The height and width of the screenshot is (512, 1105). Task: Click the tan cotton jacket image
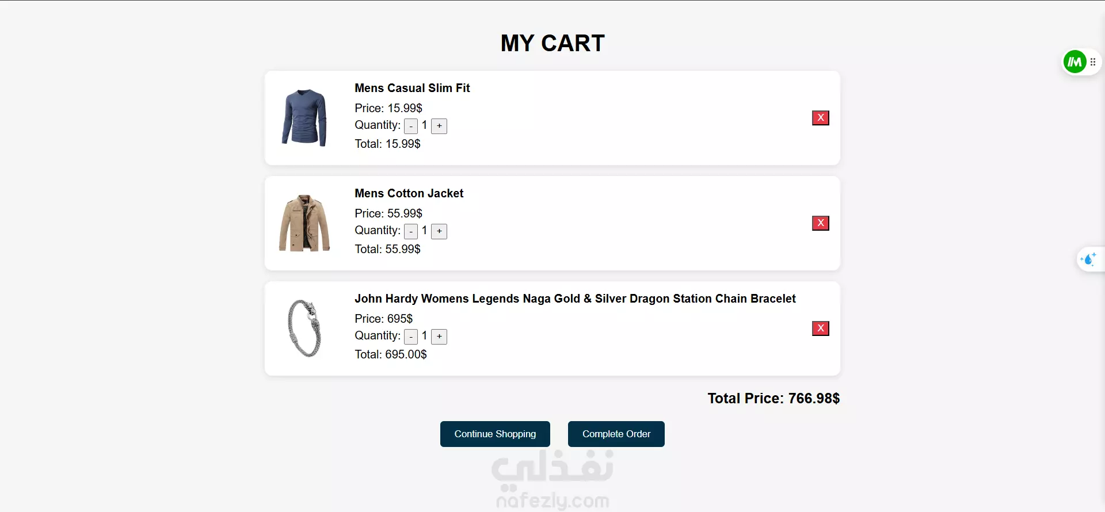[x=304, y=223]
